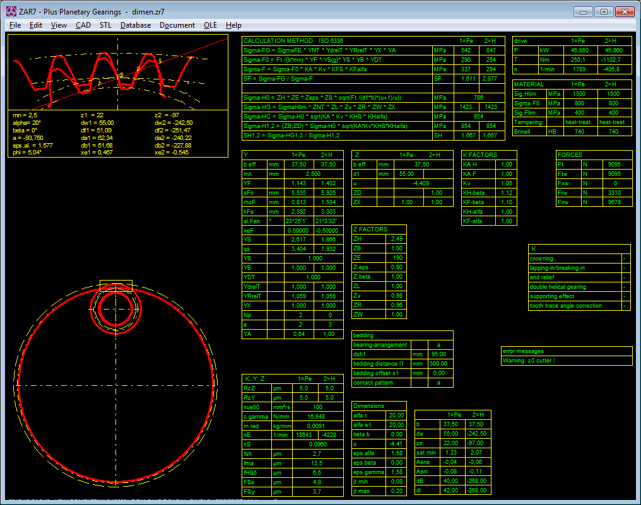Open the CAD menu

pos(83,25)
